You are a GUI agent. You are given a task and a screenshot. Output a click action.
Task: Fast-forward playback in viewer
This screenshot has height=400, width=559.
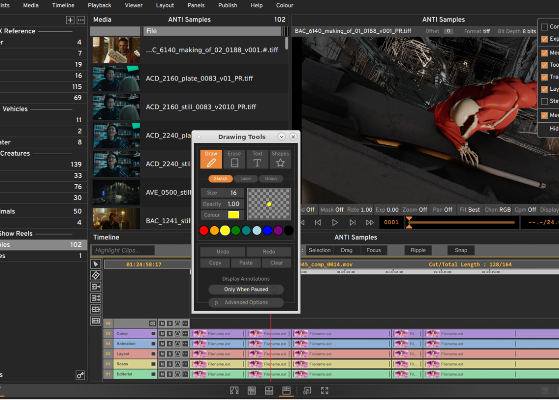click(370, 222)
